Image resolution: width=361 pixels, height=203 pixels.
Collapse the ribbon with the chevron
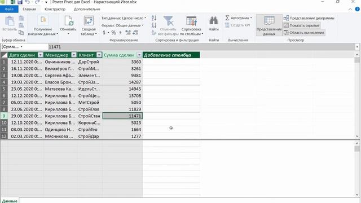(x=350, y=10)
